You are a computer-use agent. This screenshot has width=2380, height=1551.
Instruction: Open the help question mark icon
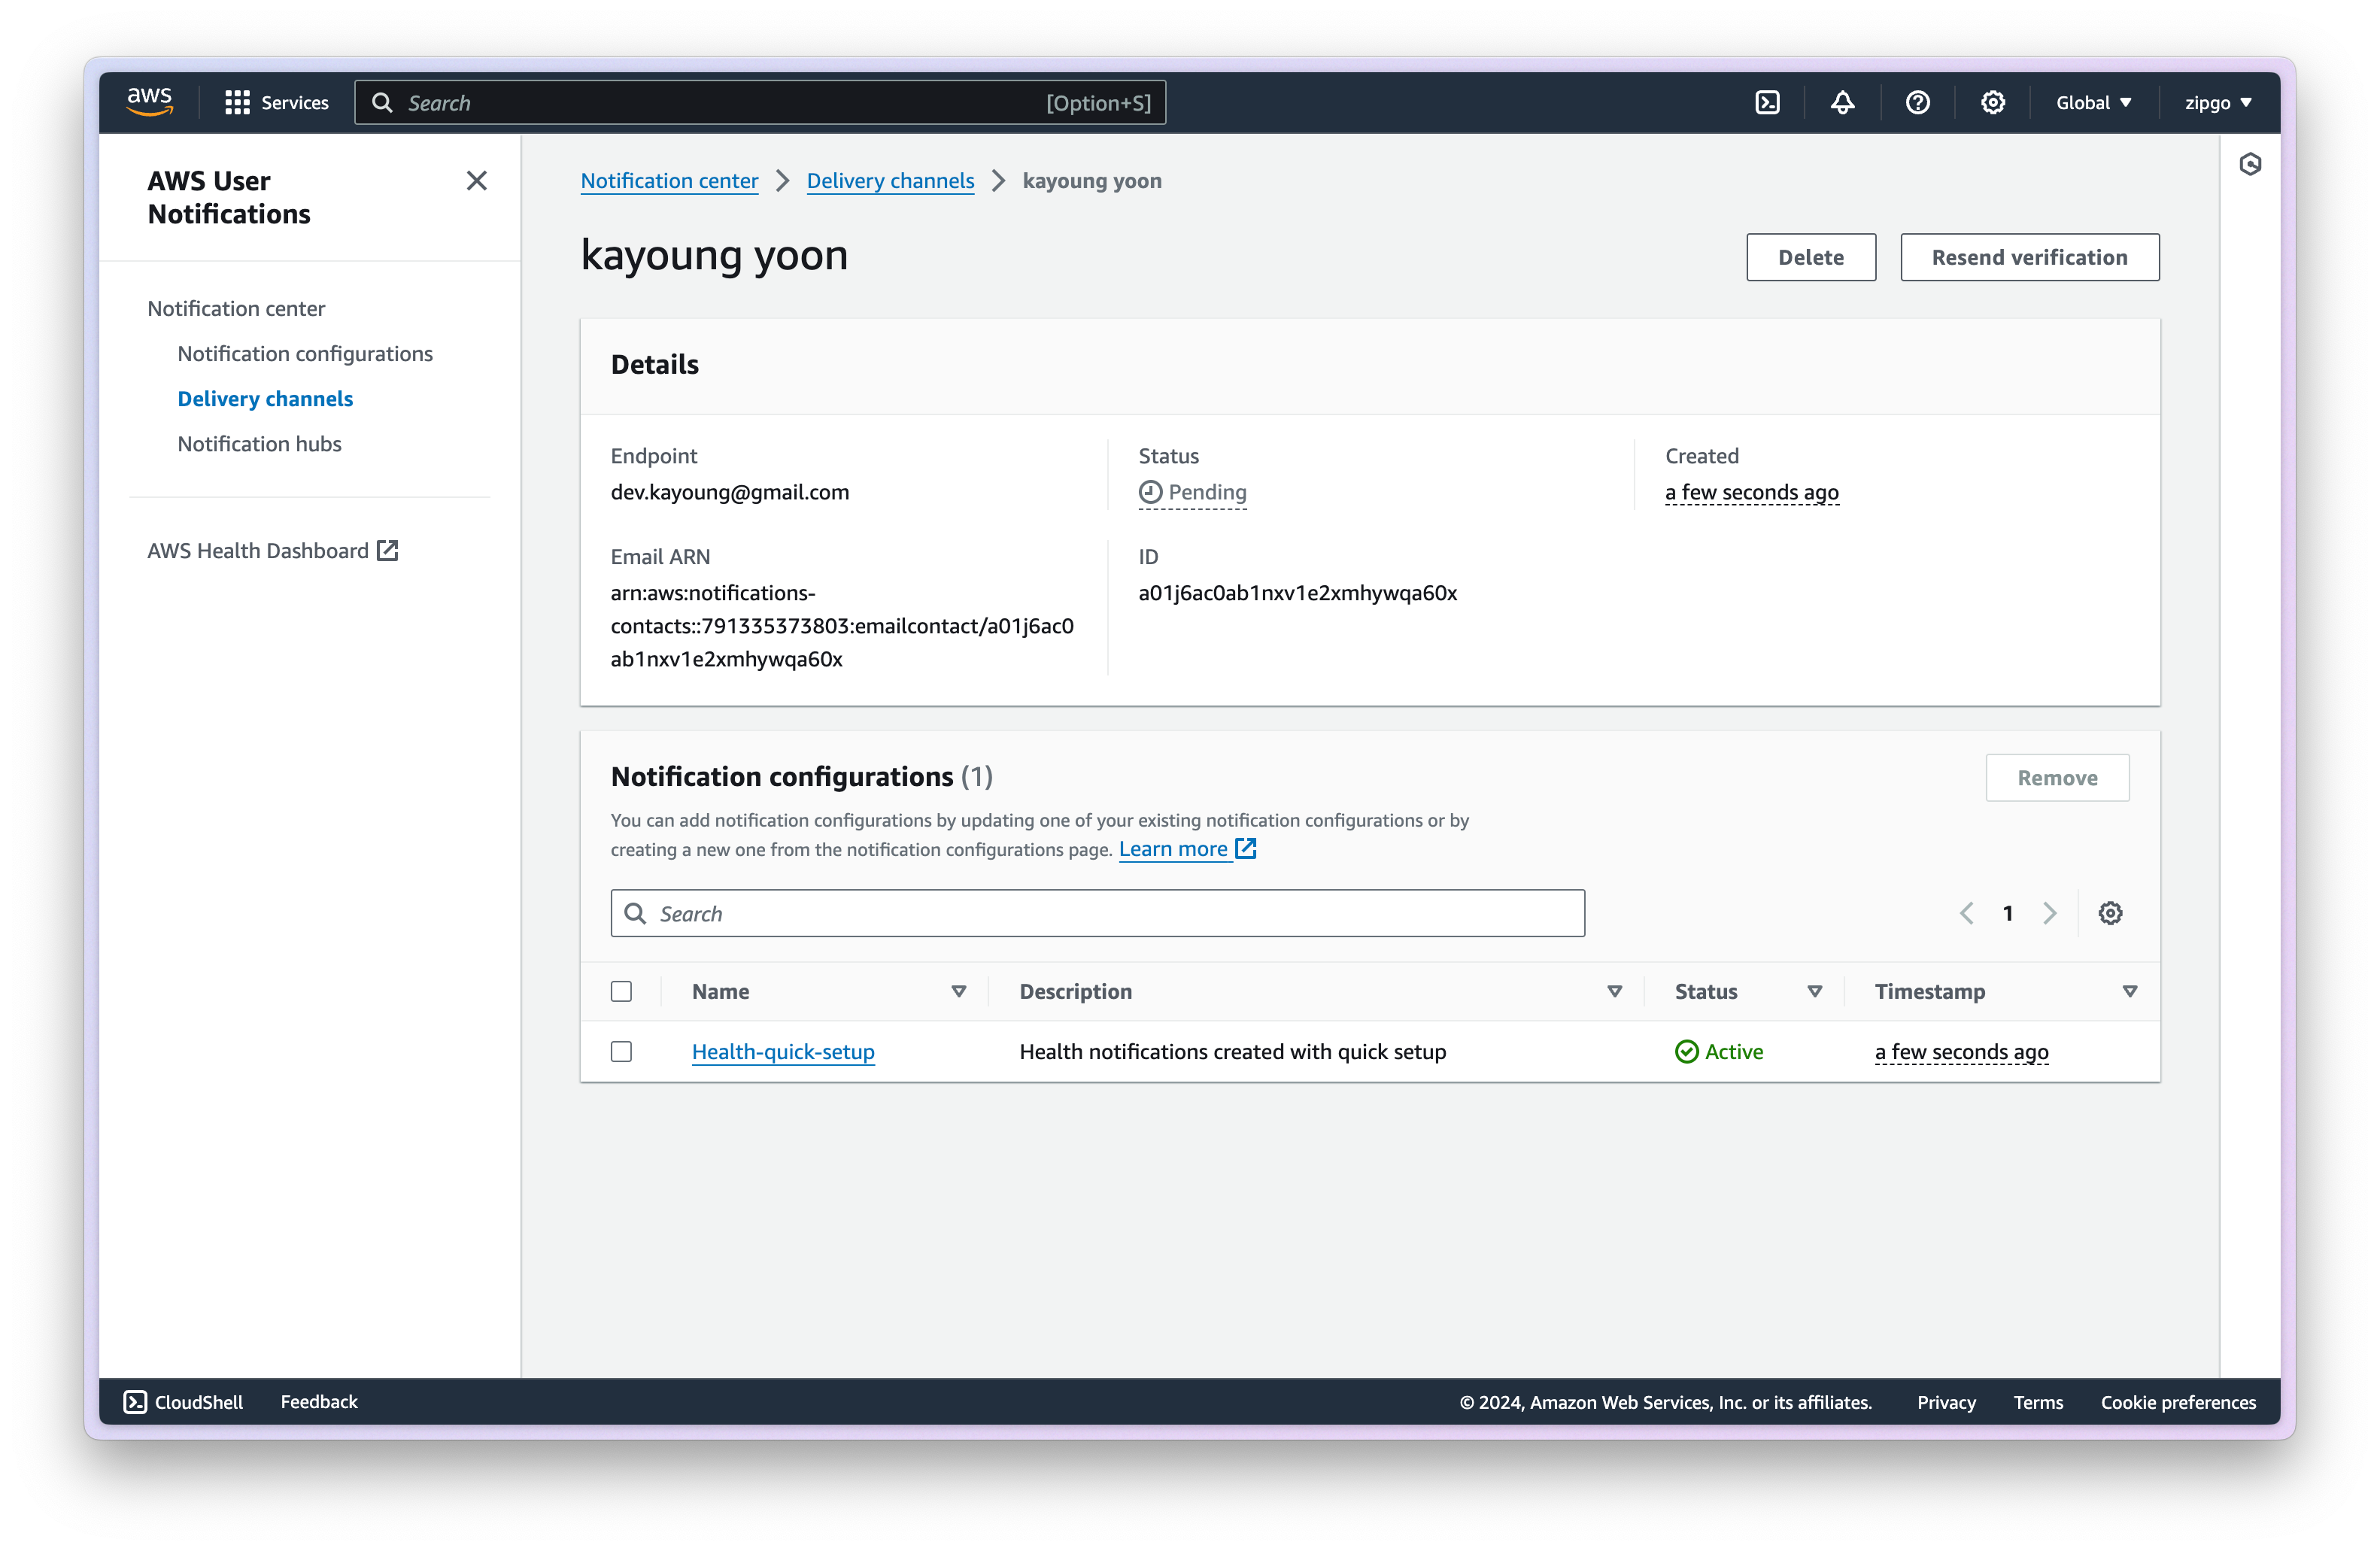pyautogui.click(x=1917, y=103)
